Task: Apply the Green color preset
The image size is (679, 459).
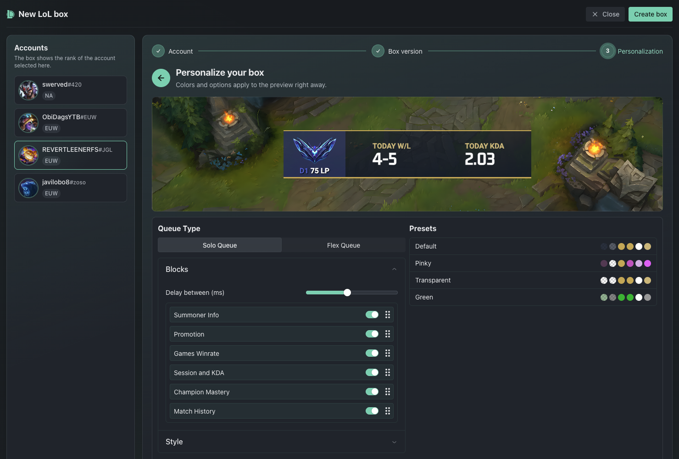Action: [533, 297]
